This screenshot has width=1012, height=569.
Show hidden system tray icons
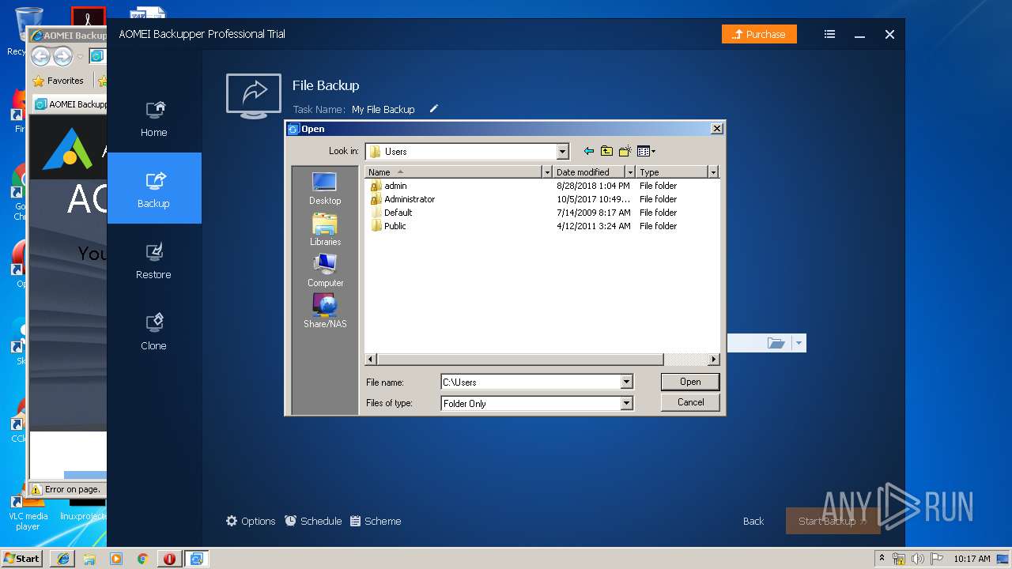tap(882, 558)
